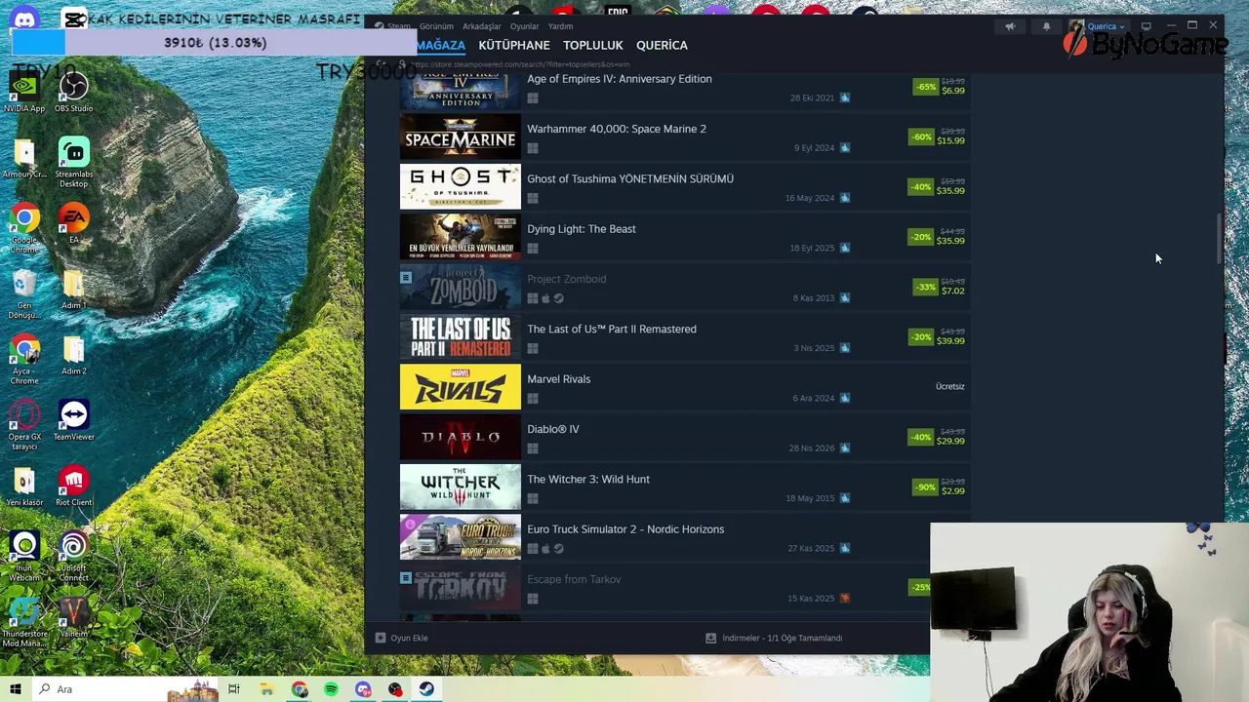This screenshot has width=1249, height=702.
Task: Open the Steam notifications bell
Action: click(1046, 26)
